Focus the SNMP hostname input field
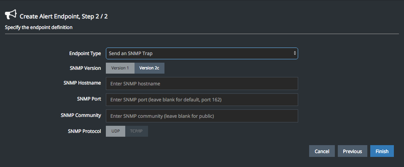Screen dimensions: 404x167 pyautogui.click(x=202, y=83)
